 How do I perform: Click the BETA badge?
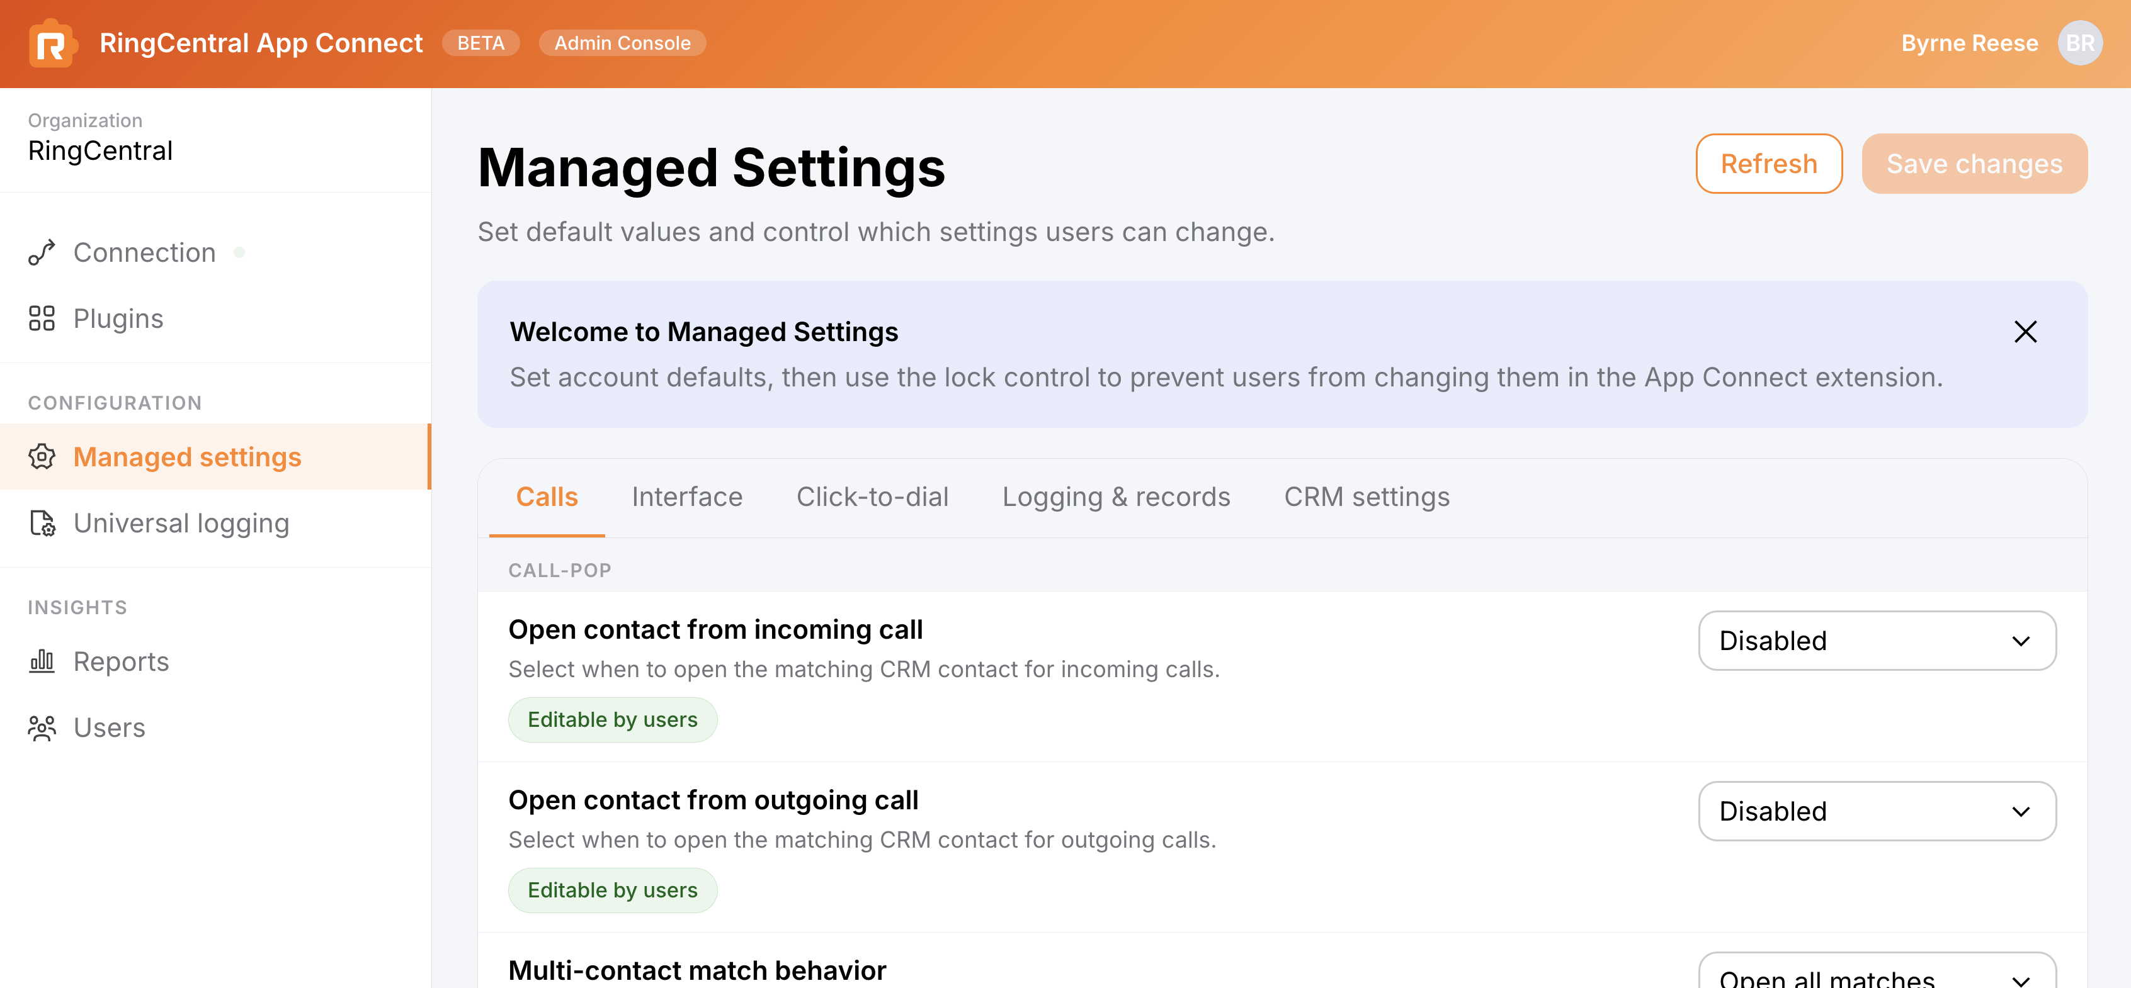pyautogui.click(x=480, y=43)
